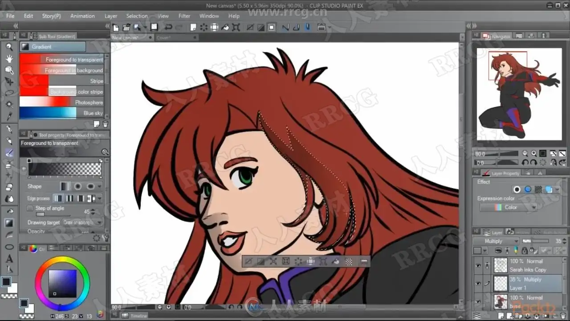This screenshot has width=570, height=321.
Task: Open the Animation menu
Action: click(82, 16)
